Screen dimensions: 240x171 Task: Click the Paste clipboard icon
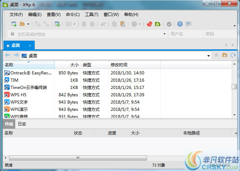[x=123, y=24]
